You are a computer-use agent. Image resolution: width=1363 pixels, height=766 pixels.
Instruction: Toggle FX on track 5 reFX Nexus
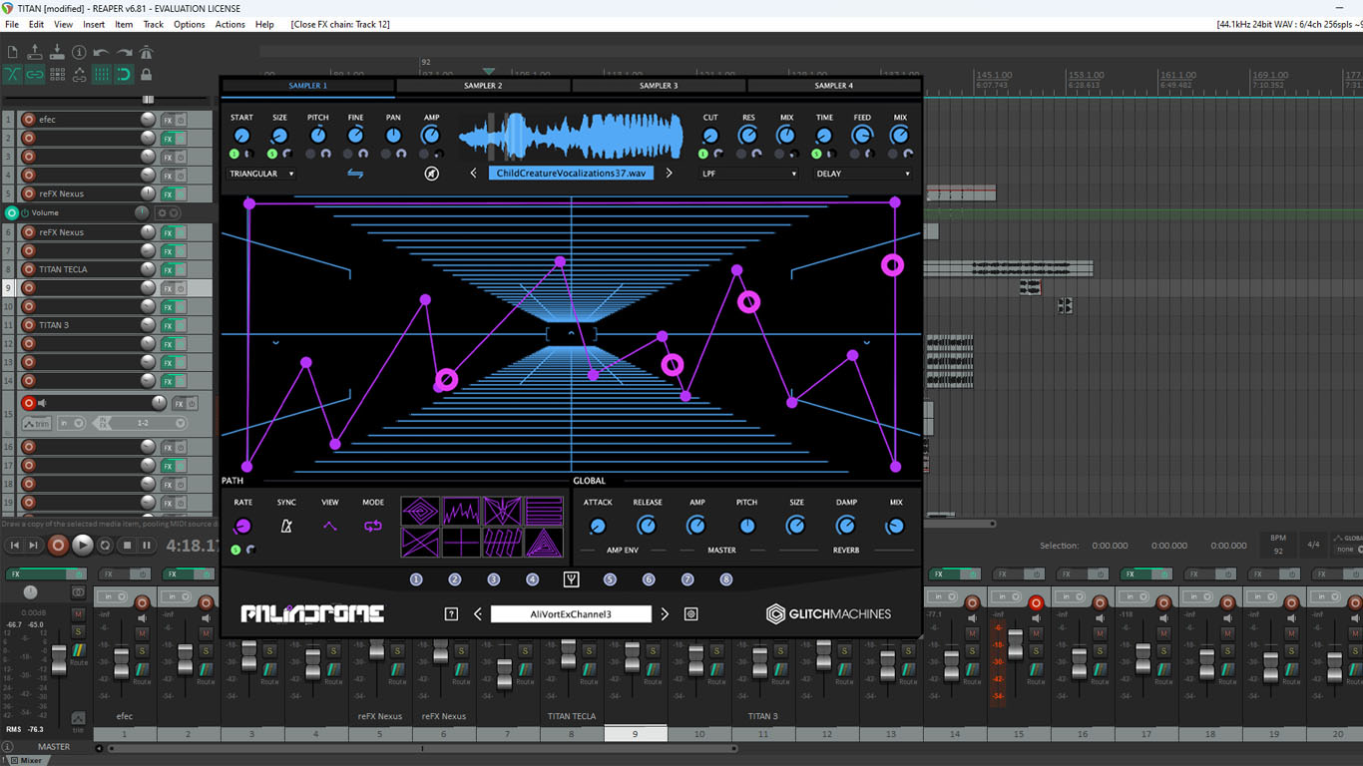tap(168, 194)
